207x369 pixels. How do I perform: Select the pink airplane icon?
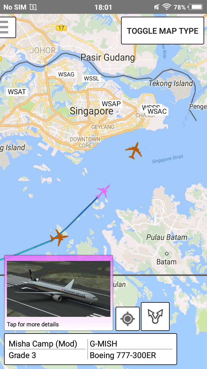click(x=103, y=192)
